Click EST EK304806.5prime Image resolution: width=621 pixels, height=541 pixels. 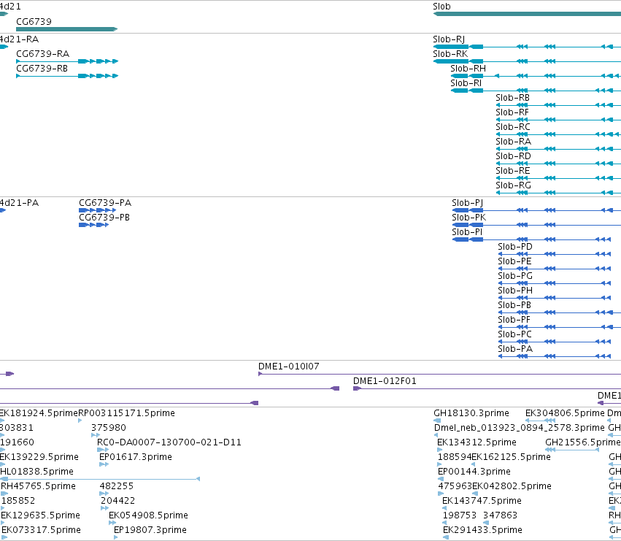coord(565,413)
